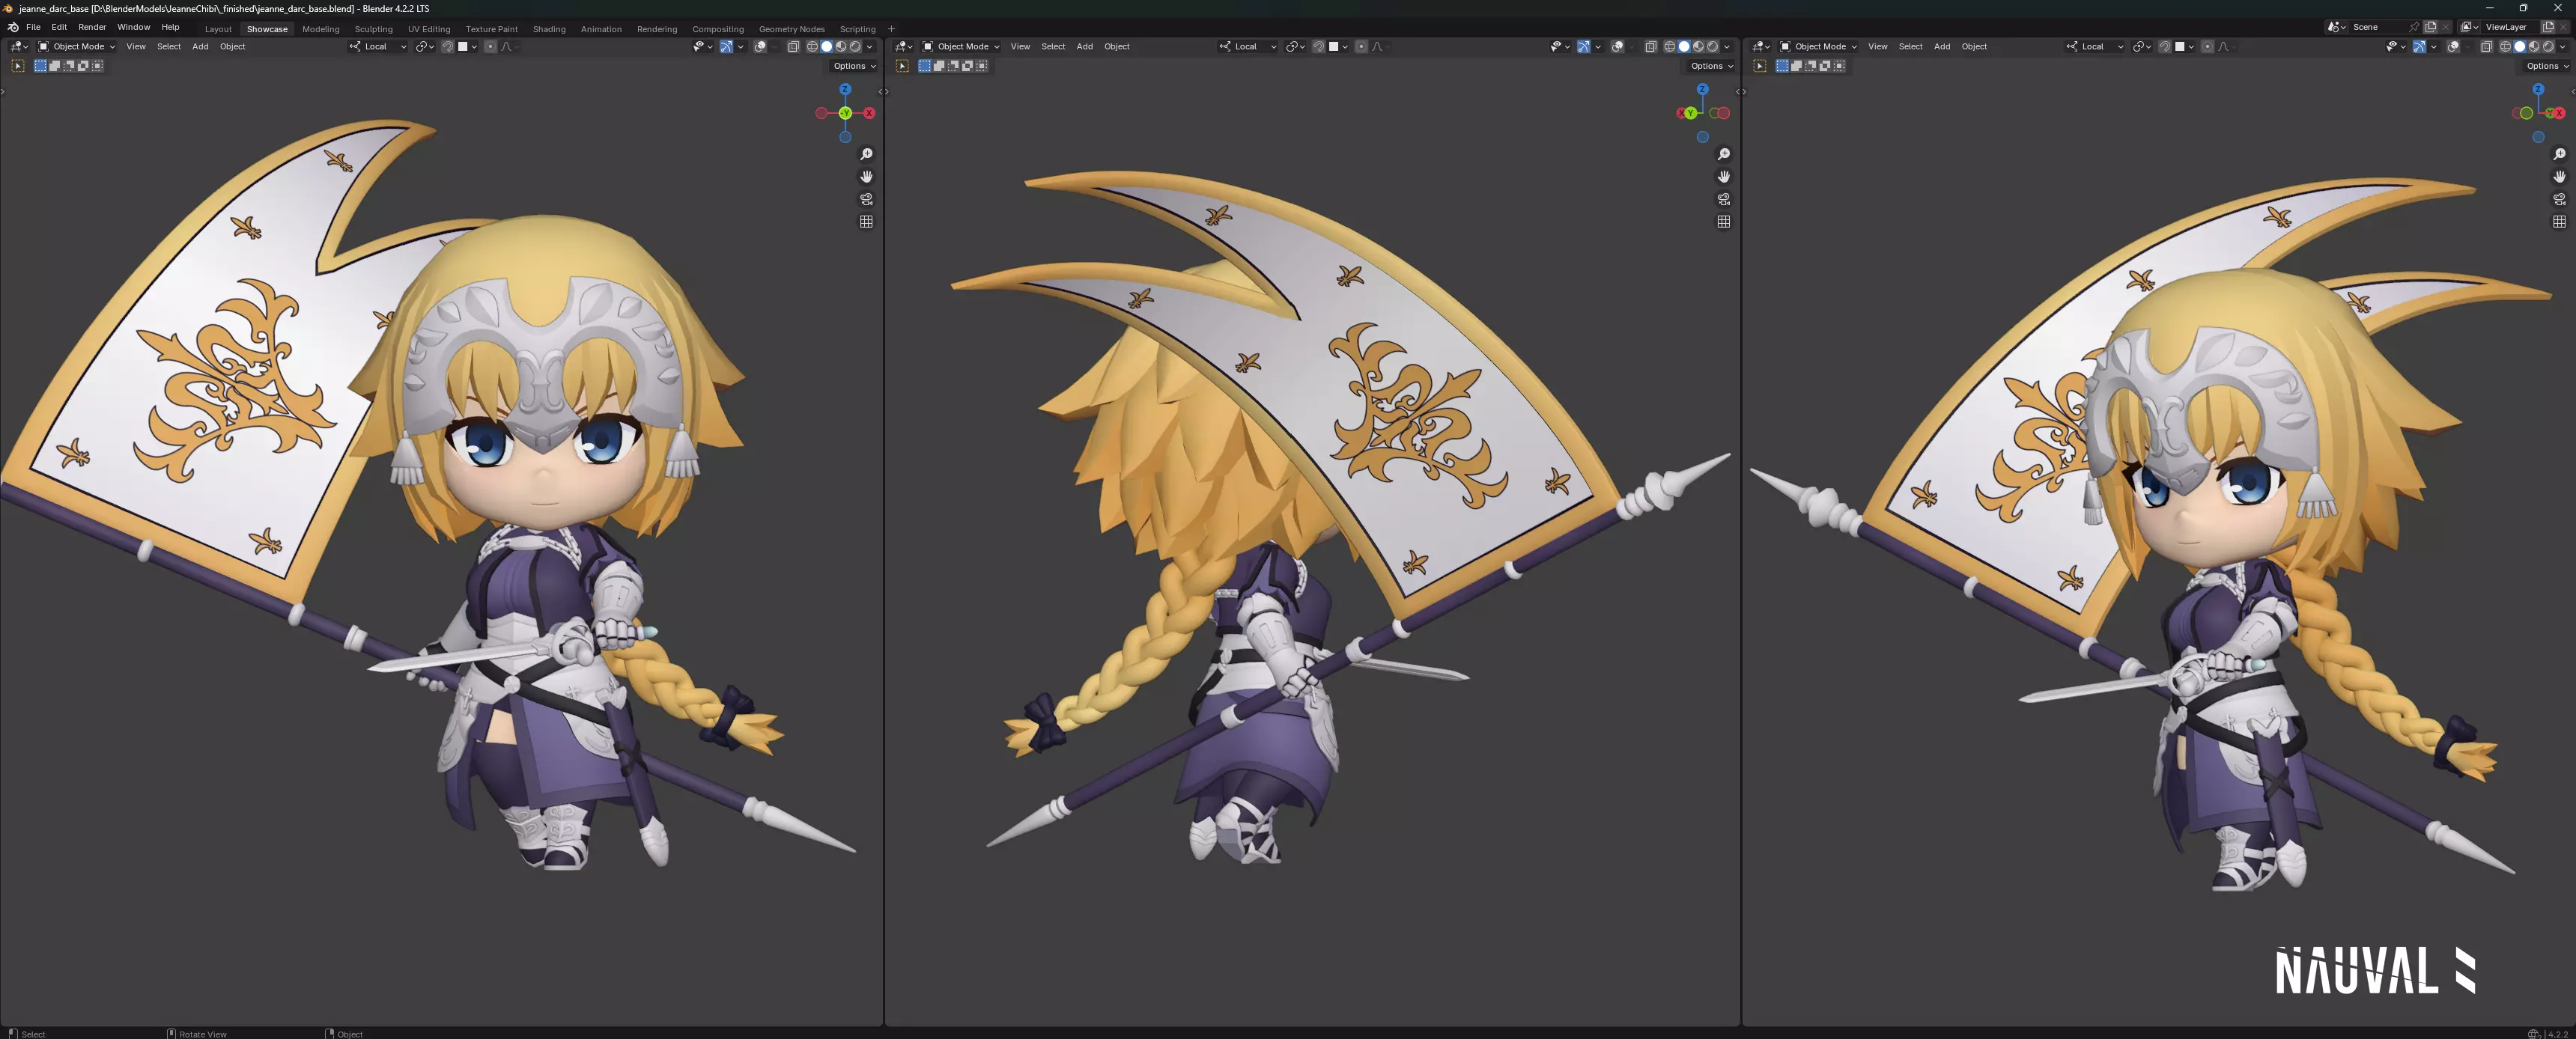The width and height of the screenshot is (2576, 1039).
Task: Open Local orientation dropdown in middle viewport
Action: (1248, 46)
